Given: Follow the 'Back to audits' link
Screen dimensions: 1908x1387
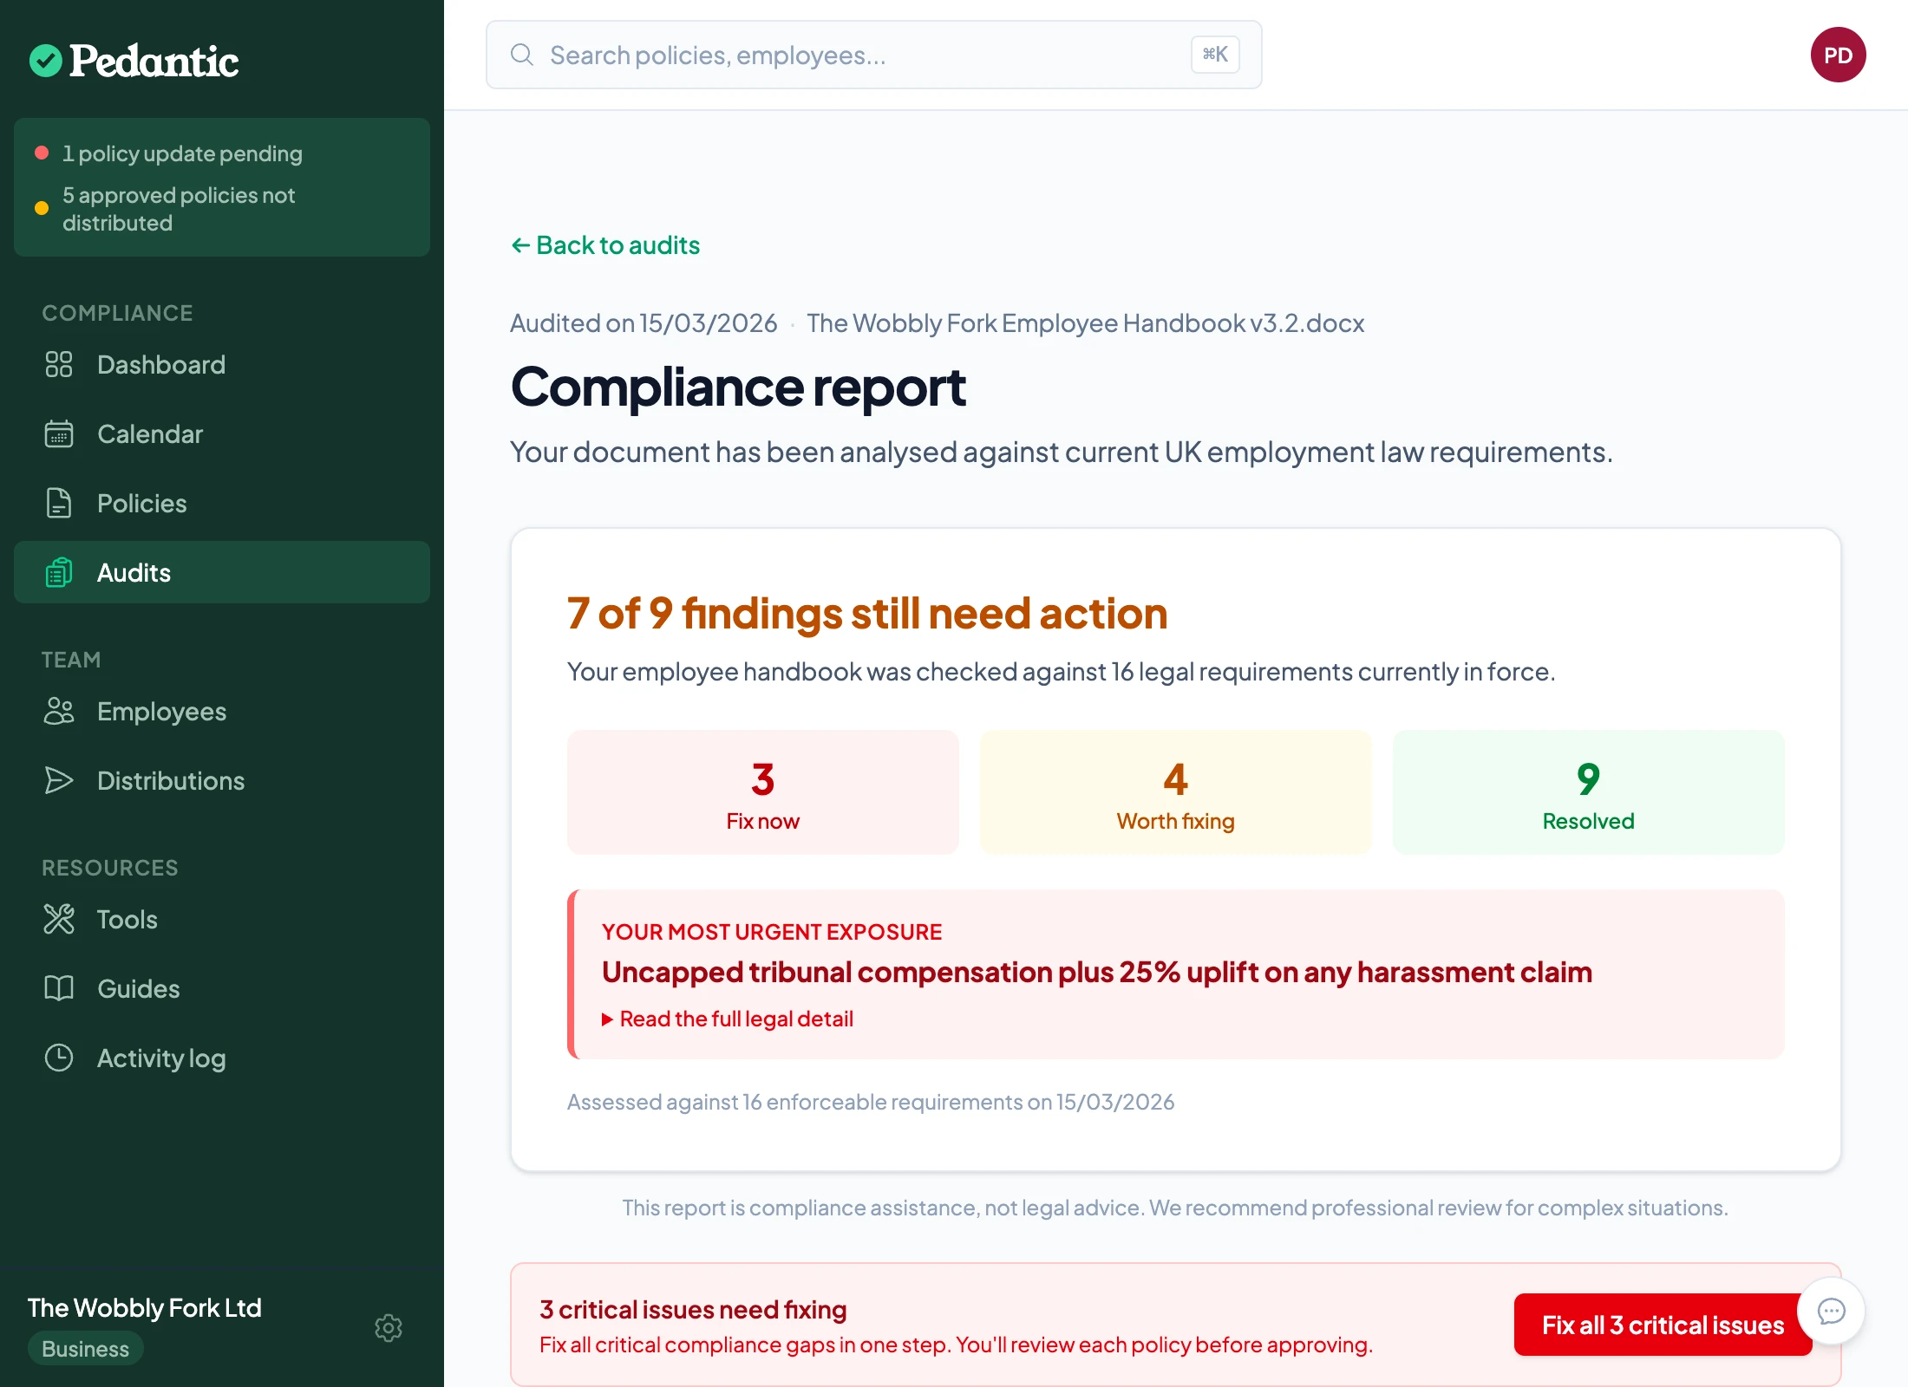Looking at the screenshot, I should pos(604,245).
